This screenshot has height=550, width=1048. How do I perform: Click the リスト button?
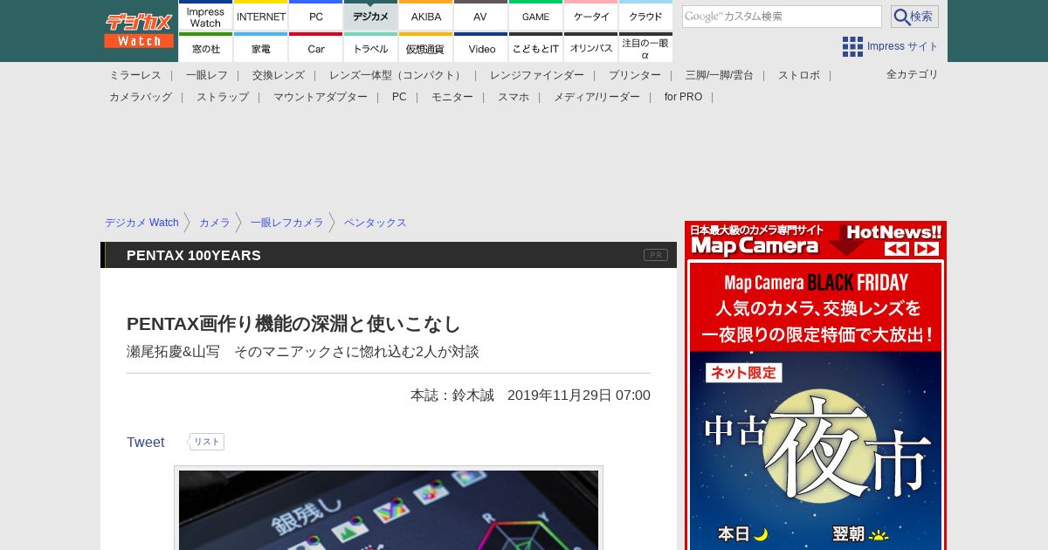click(x=206, y=442)
